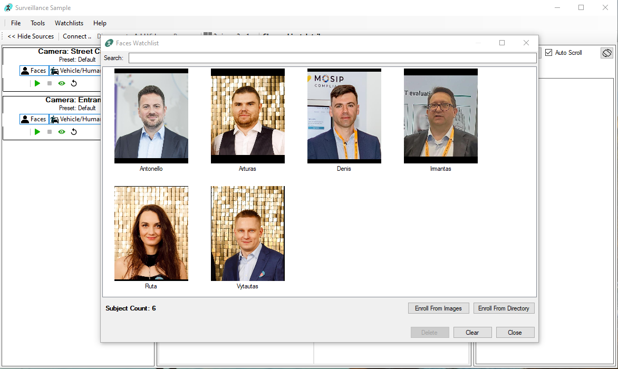This screenshot has height=369, width=618.
Task: Select Vehicle/Human tab for Street camera
Action: point(75,71)
